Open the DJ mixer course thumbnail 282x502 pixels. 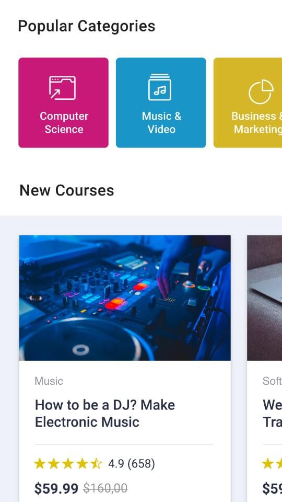coord(125,298)
